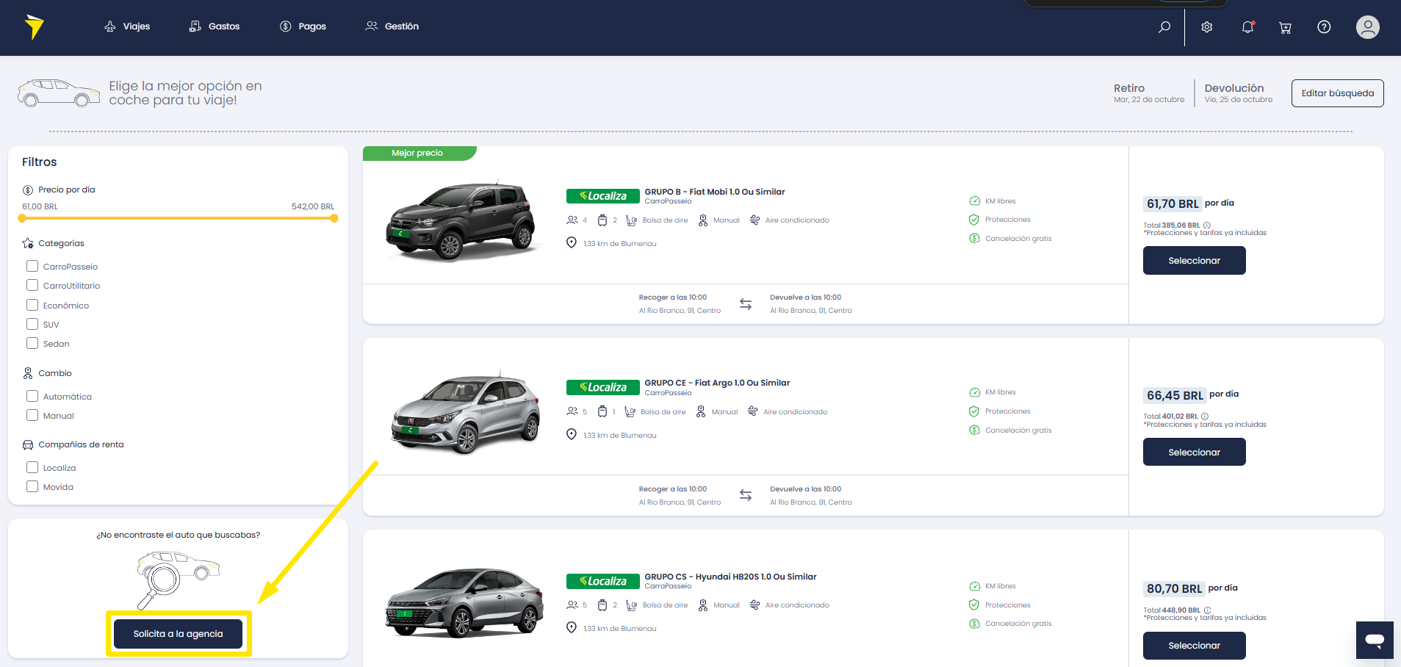Click the Fiat Argo car image

tap(466, 413)
